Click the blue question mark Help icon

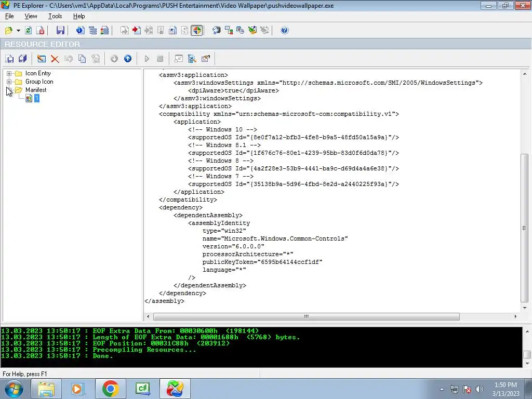(285, 31)
